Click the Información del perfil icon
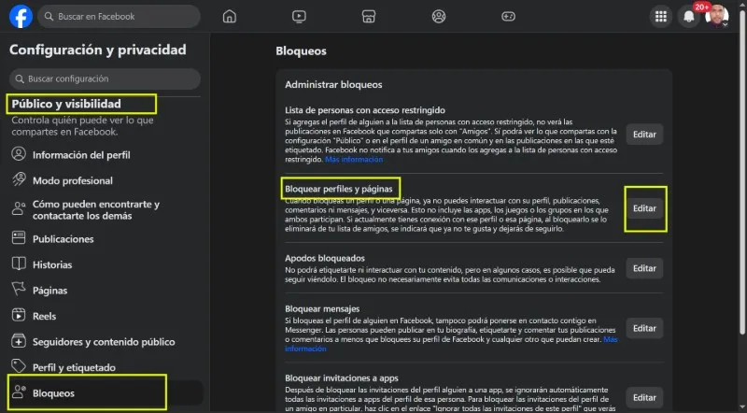Screen dimensions: 747x413 [19, 154]
